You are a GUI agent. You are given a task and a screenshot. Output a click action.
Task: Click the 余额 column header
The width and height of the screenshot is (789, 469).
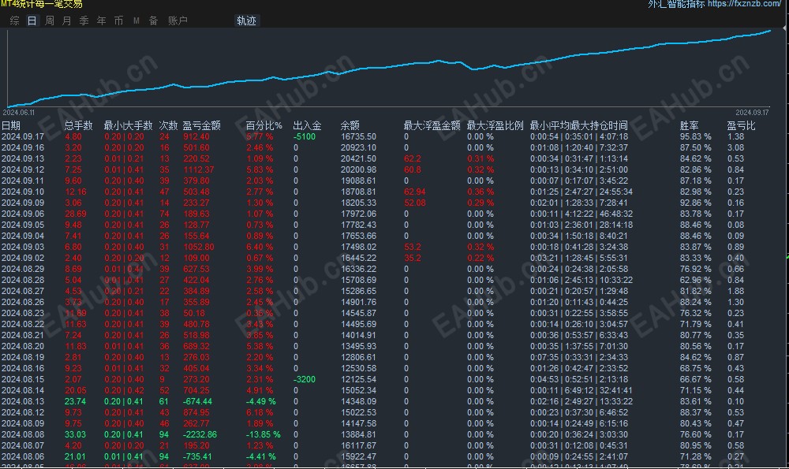350,125
